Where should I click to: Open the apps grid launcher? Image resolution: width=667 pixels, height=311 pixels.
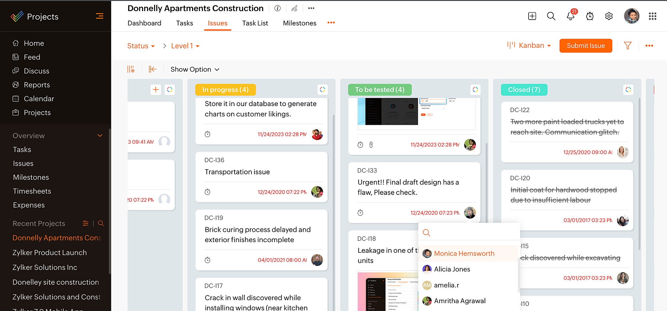653,16
